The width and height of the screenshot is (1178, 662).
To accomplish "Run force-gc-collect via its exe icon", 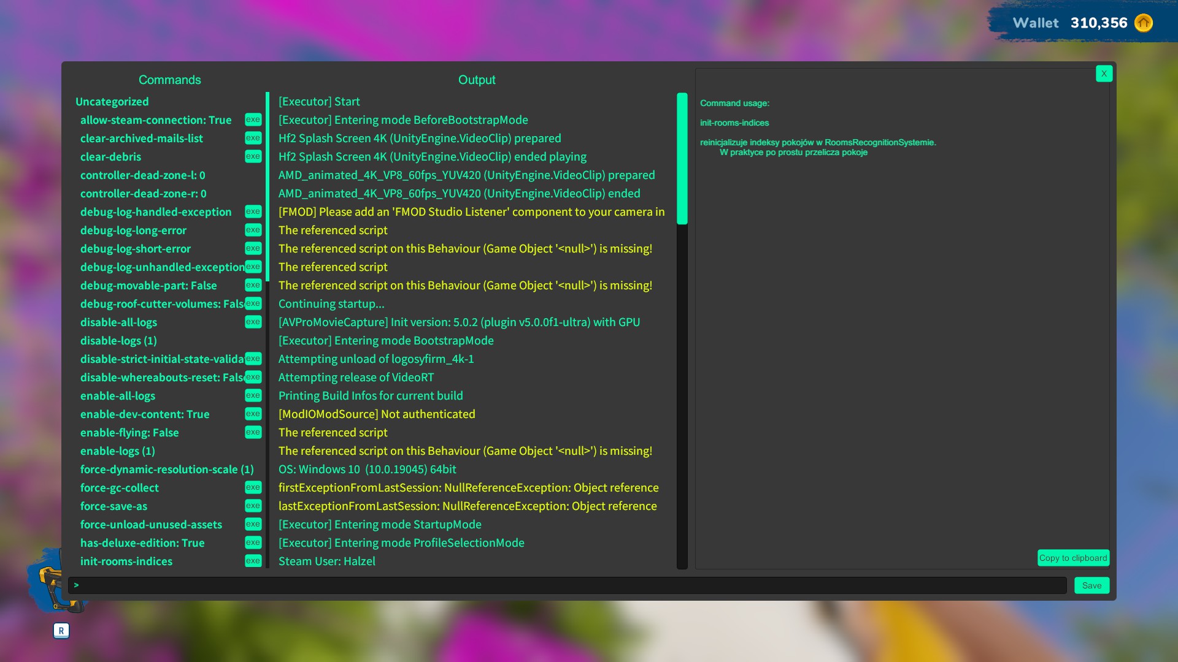I will pyautogui.click(x=253, y=487).
